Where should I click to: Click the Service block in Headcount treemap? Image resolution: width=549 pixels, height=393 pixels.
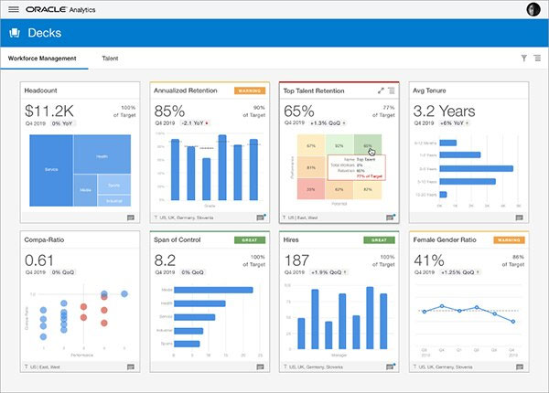50,170
